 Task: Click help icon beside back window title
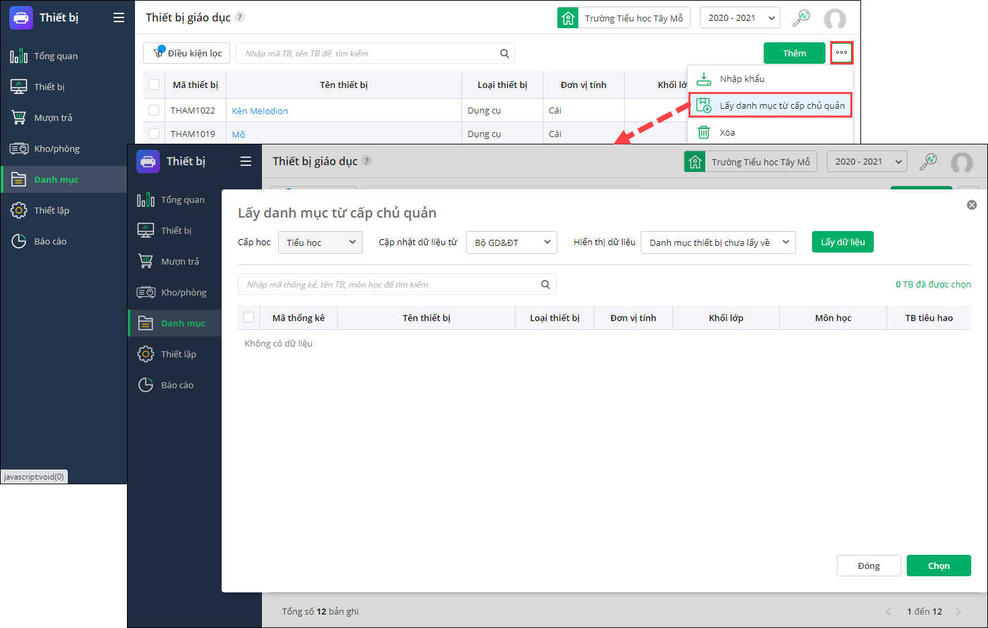(x=240, y=17)
